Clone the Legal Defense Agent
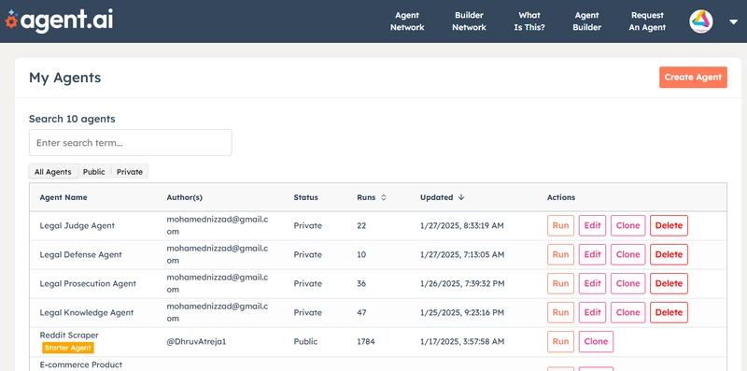747x371 pixels. (627, 254)
